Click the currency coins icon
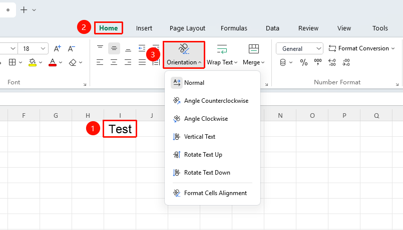 pyautogui.click(x=283, y=62)
